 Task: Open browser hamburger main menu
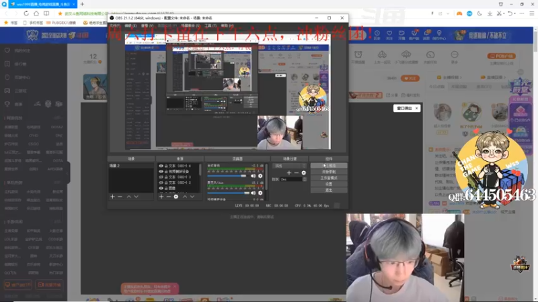[532, 13]
